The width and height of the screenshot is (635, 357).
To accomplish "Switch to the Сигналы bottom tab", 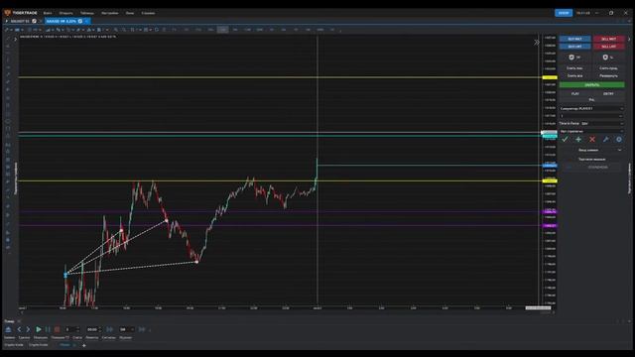I will [108, 337].
